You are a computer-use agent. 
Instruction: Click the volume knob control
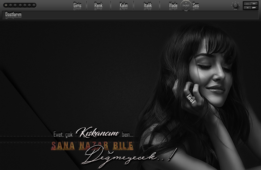click(235, 5)
